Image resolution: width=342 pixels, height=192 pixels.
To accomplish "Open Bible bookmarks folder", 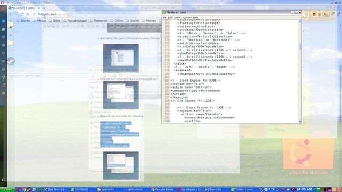I will [55, 21].
